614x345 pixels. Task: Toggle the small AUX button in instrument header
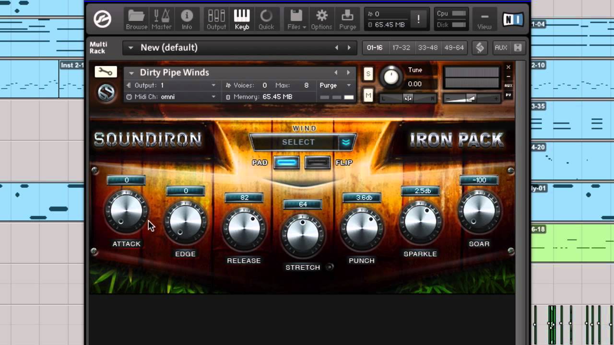pyautogui.click(x=508, y=86)
